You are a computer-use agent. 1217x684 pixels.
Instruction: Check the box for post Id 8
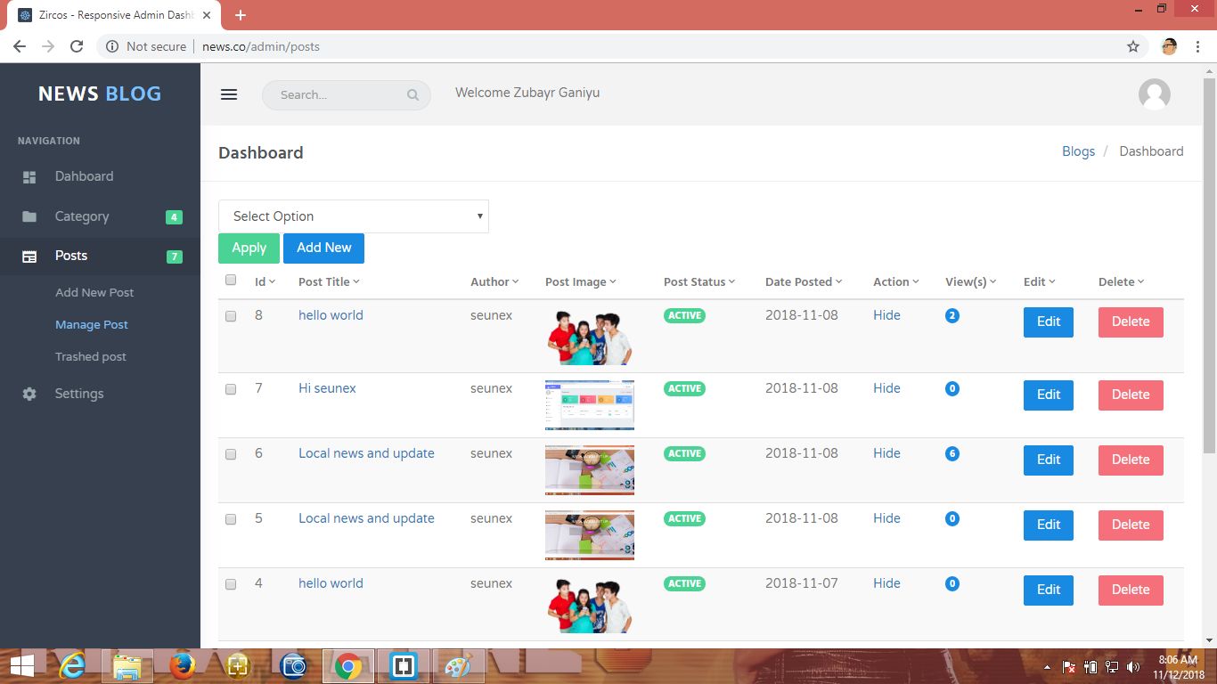click(231, 316)
